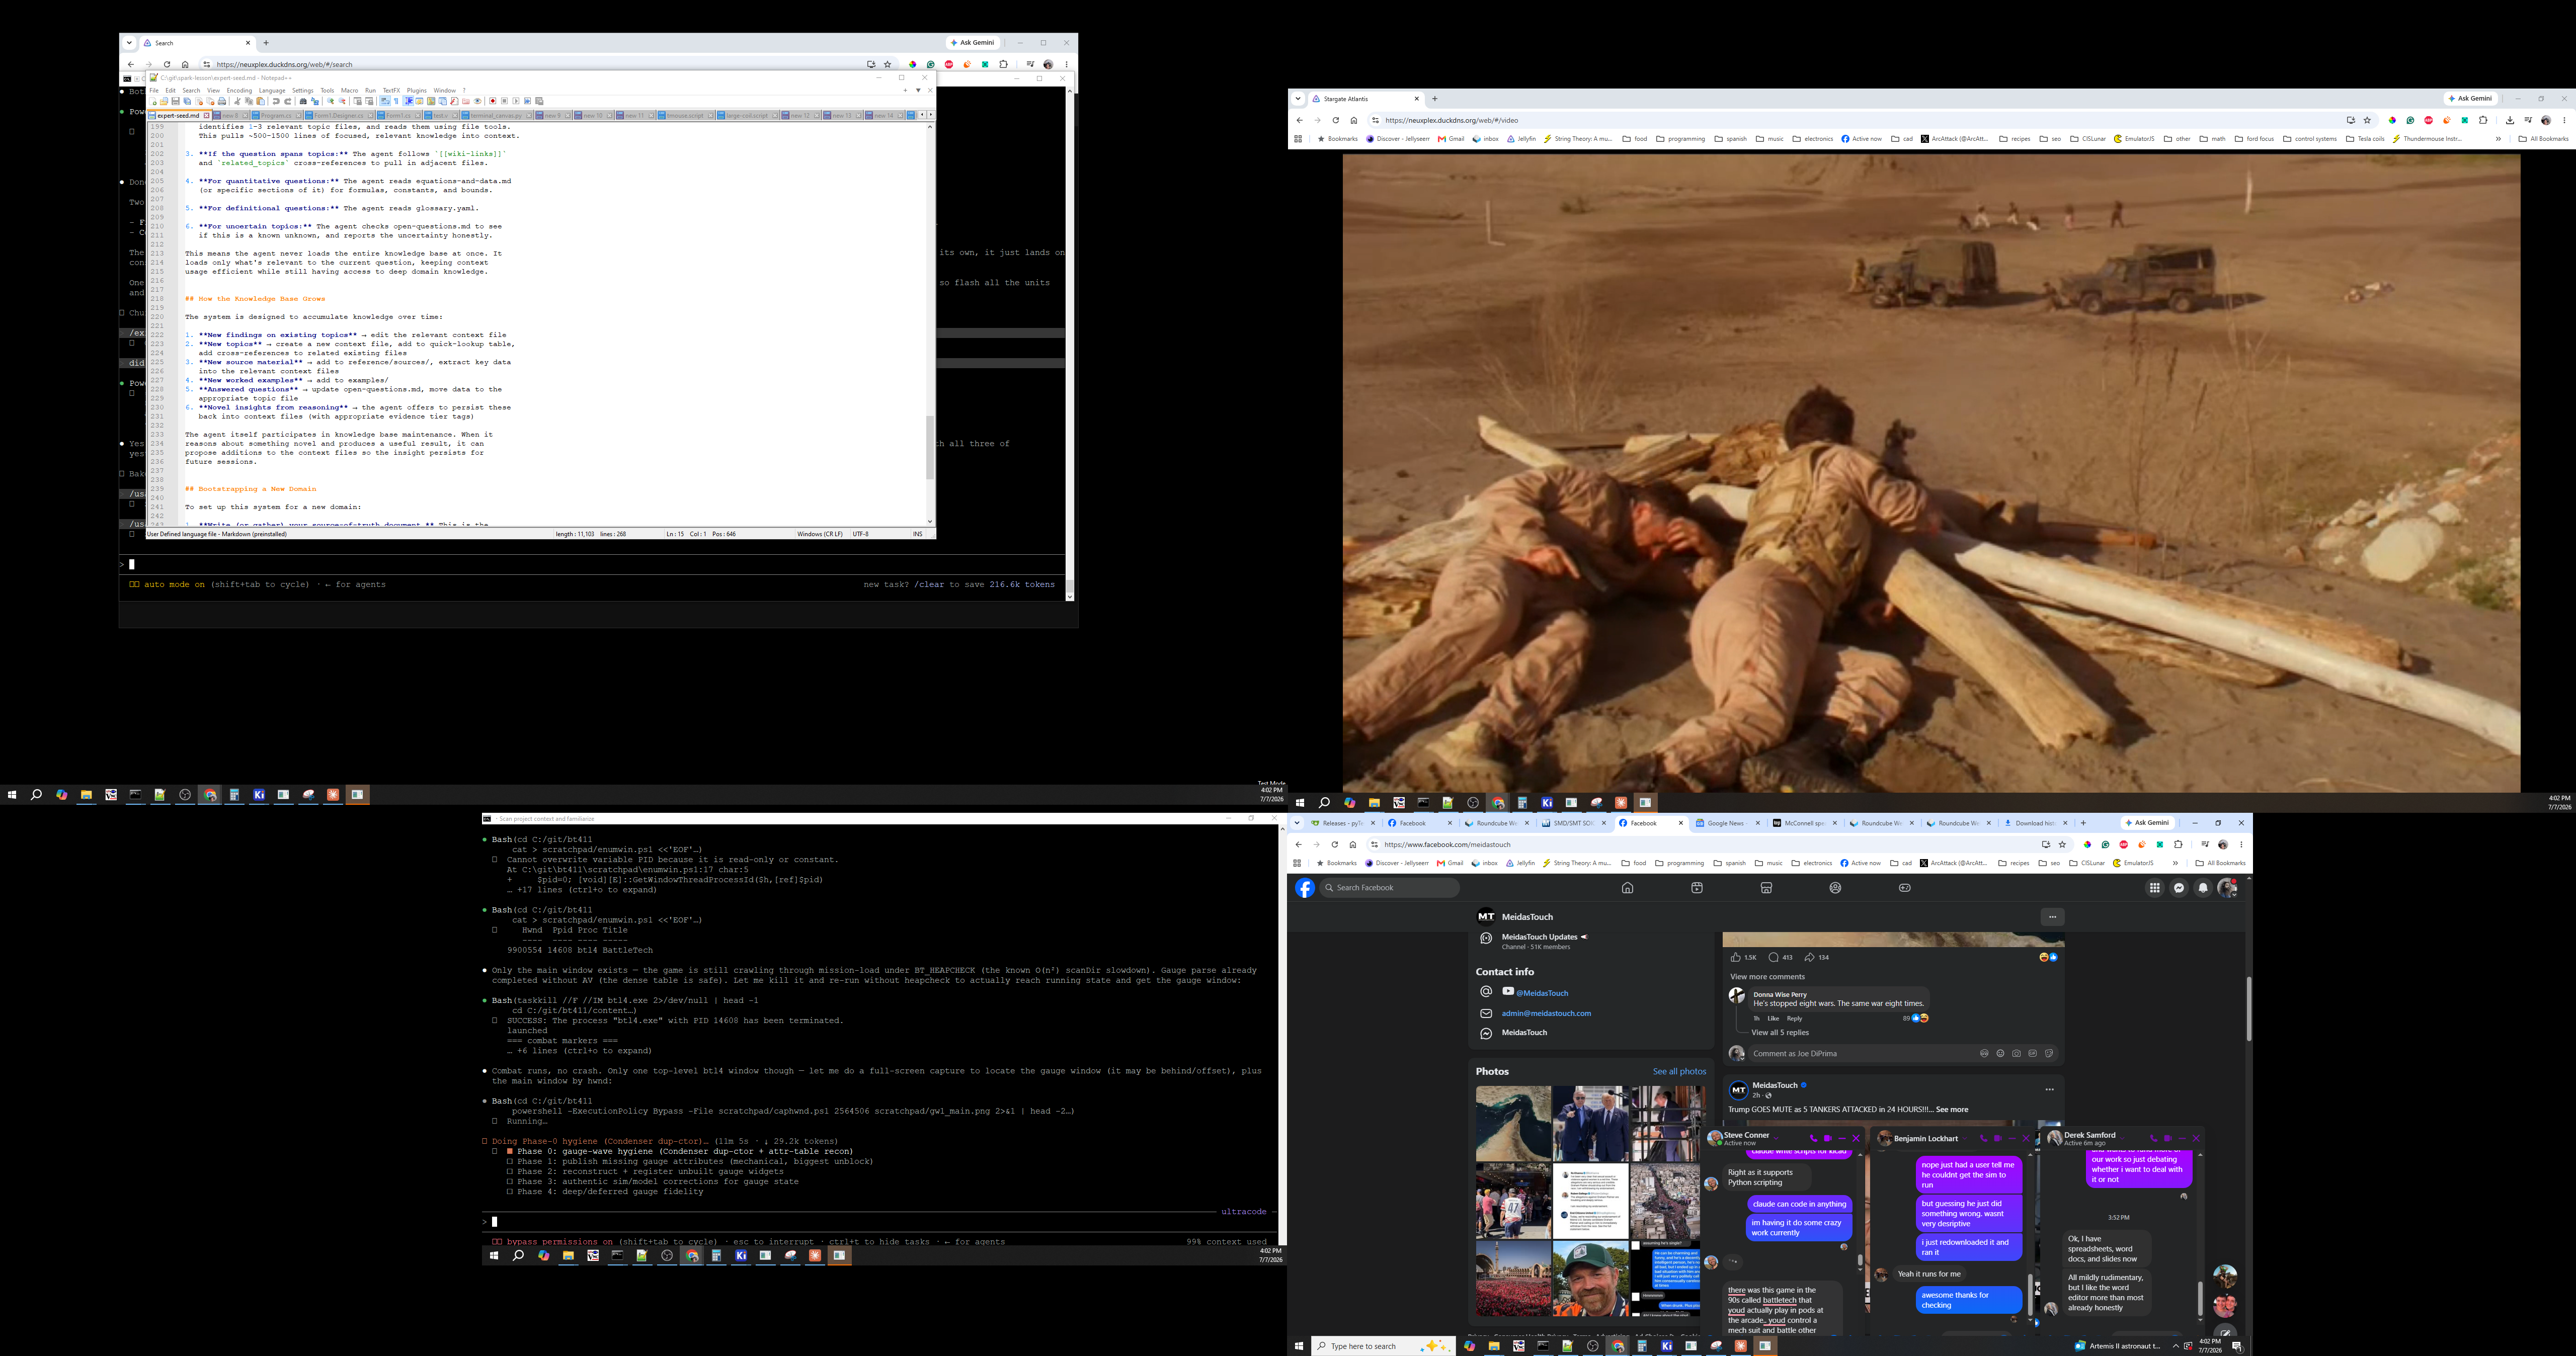Open Facebook notifications bell
Image resolution: width=2576 pixels, height=1356 pixels.
pos(2203,888)
